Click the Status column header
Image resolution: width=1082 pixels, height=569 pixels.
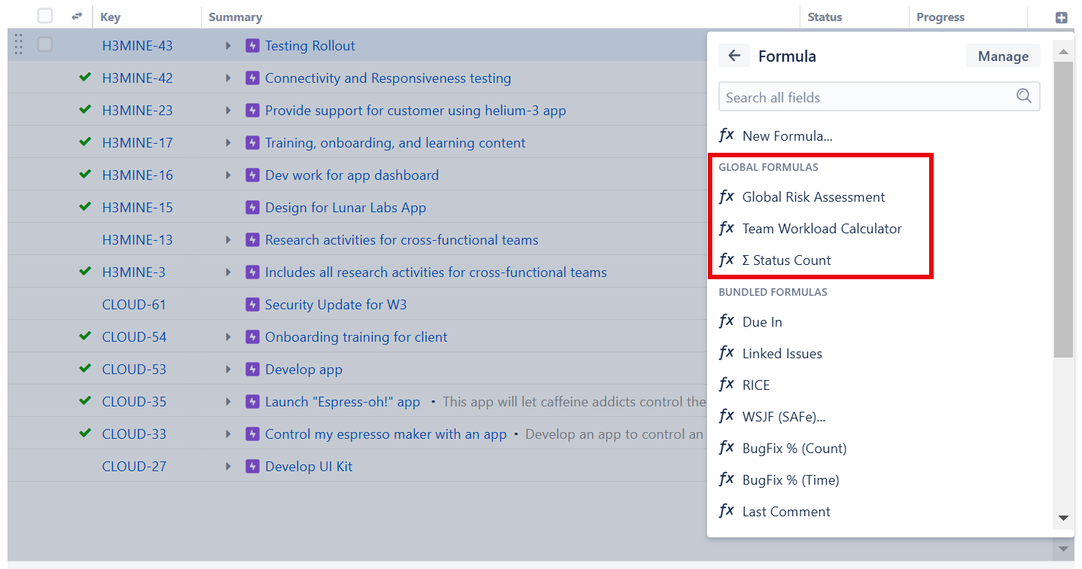click(x=824, y=17)
